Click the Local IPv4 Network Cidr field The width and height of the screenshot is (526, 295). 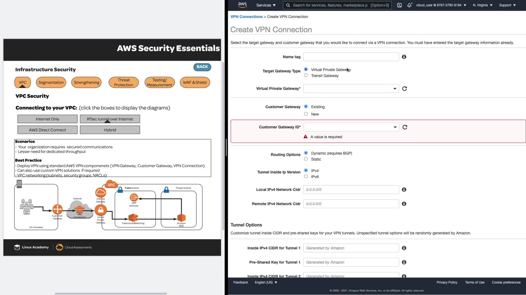pos(351,190)
